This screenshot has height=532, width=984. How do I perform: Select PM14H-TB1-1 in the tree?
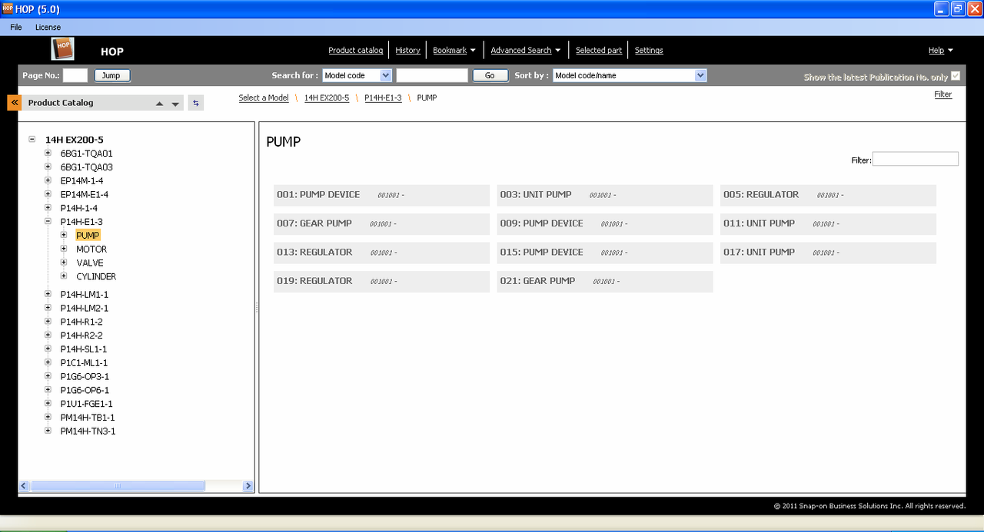tap(88, 418)
